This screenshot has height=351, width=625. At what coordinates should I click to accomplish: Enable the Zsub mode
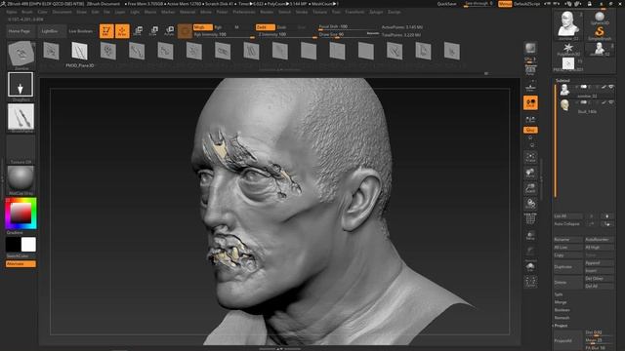[281, 27]
